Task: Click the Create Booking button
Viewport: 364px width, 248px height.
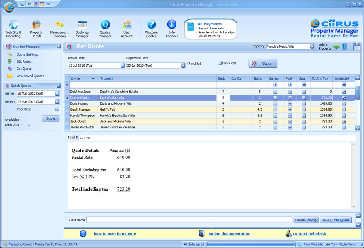Action: pyautogui.click(x=305, y=220)
